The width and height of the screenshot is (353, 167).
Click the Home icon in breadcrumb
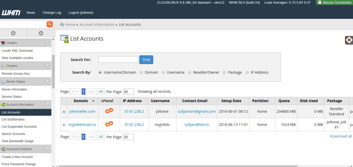point(62,25)
